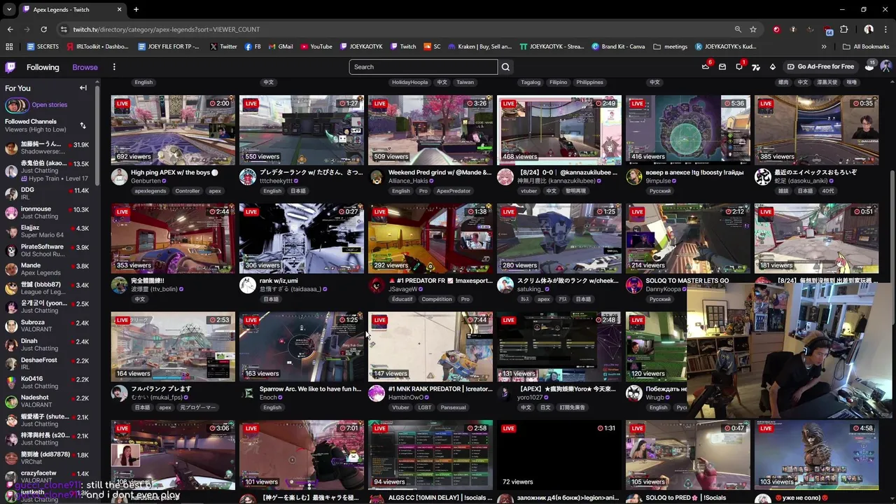This screenshot has height=504, width=896.
Task: Click the 'rank w/iz,umi' stream title
Action: pos(279,281)
